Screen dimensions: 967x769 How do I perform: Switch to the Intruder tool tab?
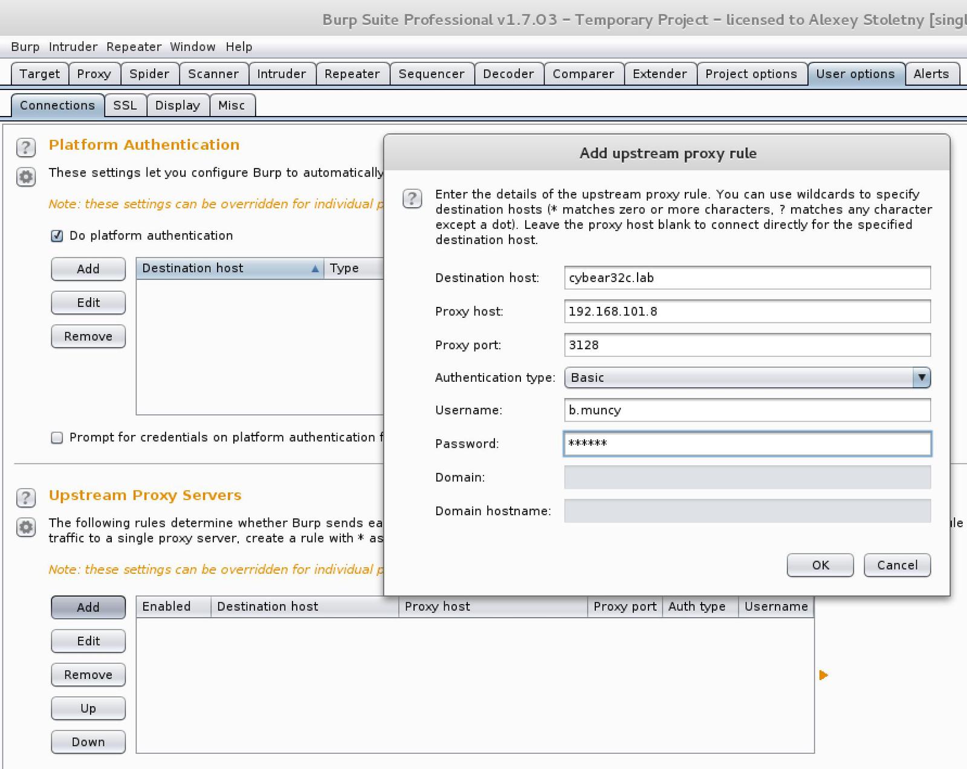point(282,74)
